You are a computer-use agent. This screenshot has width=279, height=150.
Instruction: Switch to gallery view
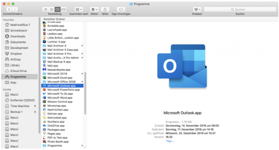click(x=64, y=10)
